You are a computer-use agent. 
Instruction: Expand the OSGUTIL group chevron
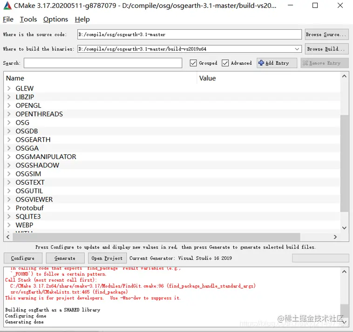(9, 191)
